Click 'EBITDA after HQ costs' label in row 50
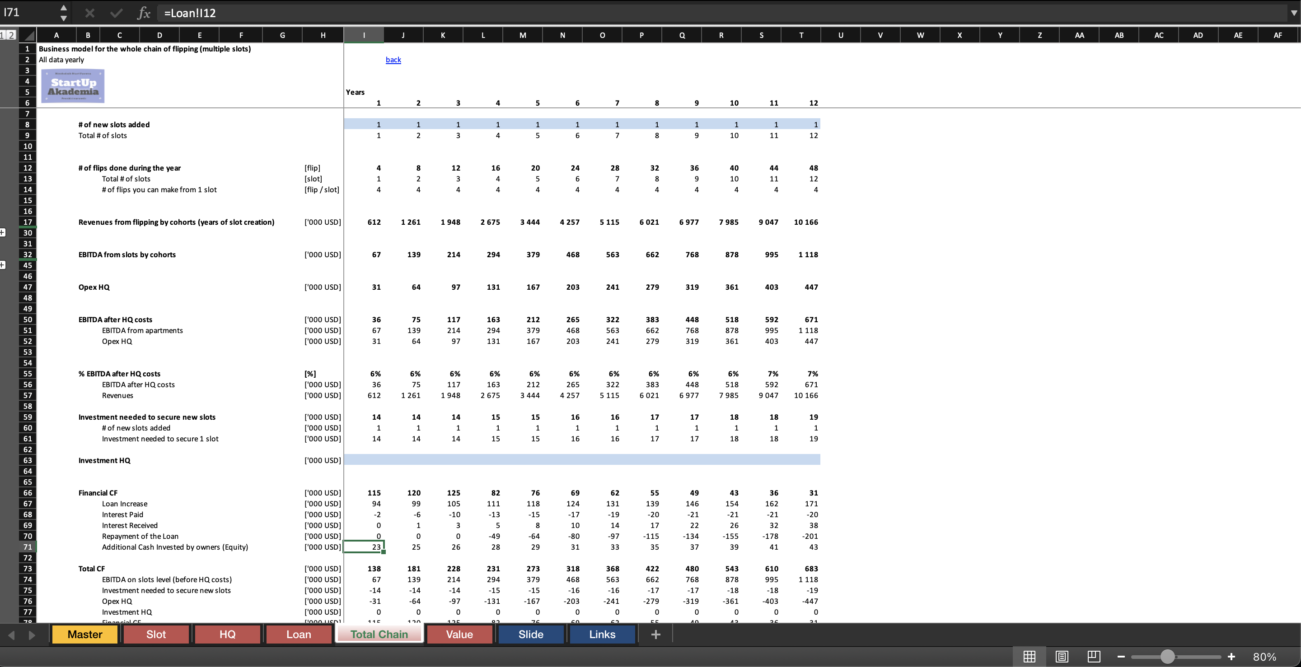1301x667 pixels. [x=115, y=320]
